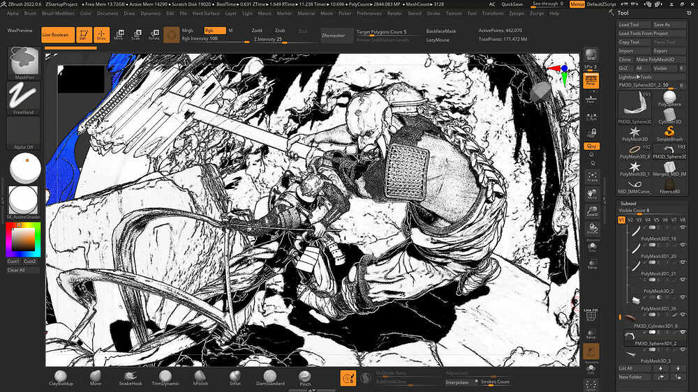Open the Document menu
698x392 pixels.
tap(107, 13)
